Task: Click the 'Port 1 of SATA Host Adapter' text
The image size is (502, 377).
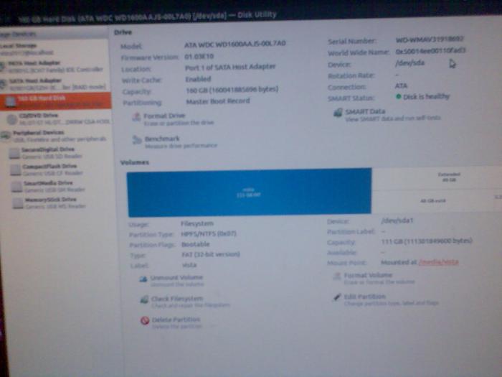Action: point(230,67)
